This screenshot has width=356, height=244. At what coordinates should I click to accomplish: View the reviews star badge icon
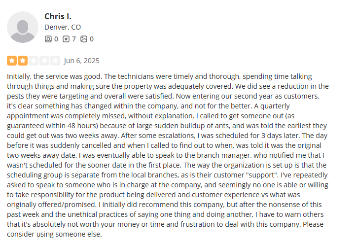pos(66,39)
